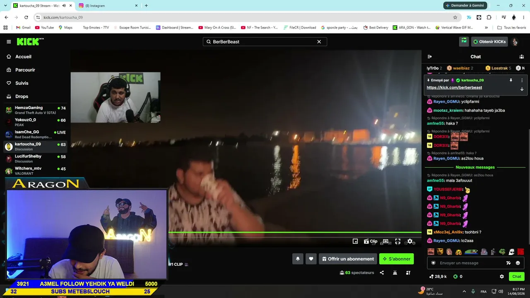Open the chat identity shield icon

point(434,263)
